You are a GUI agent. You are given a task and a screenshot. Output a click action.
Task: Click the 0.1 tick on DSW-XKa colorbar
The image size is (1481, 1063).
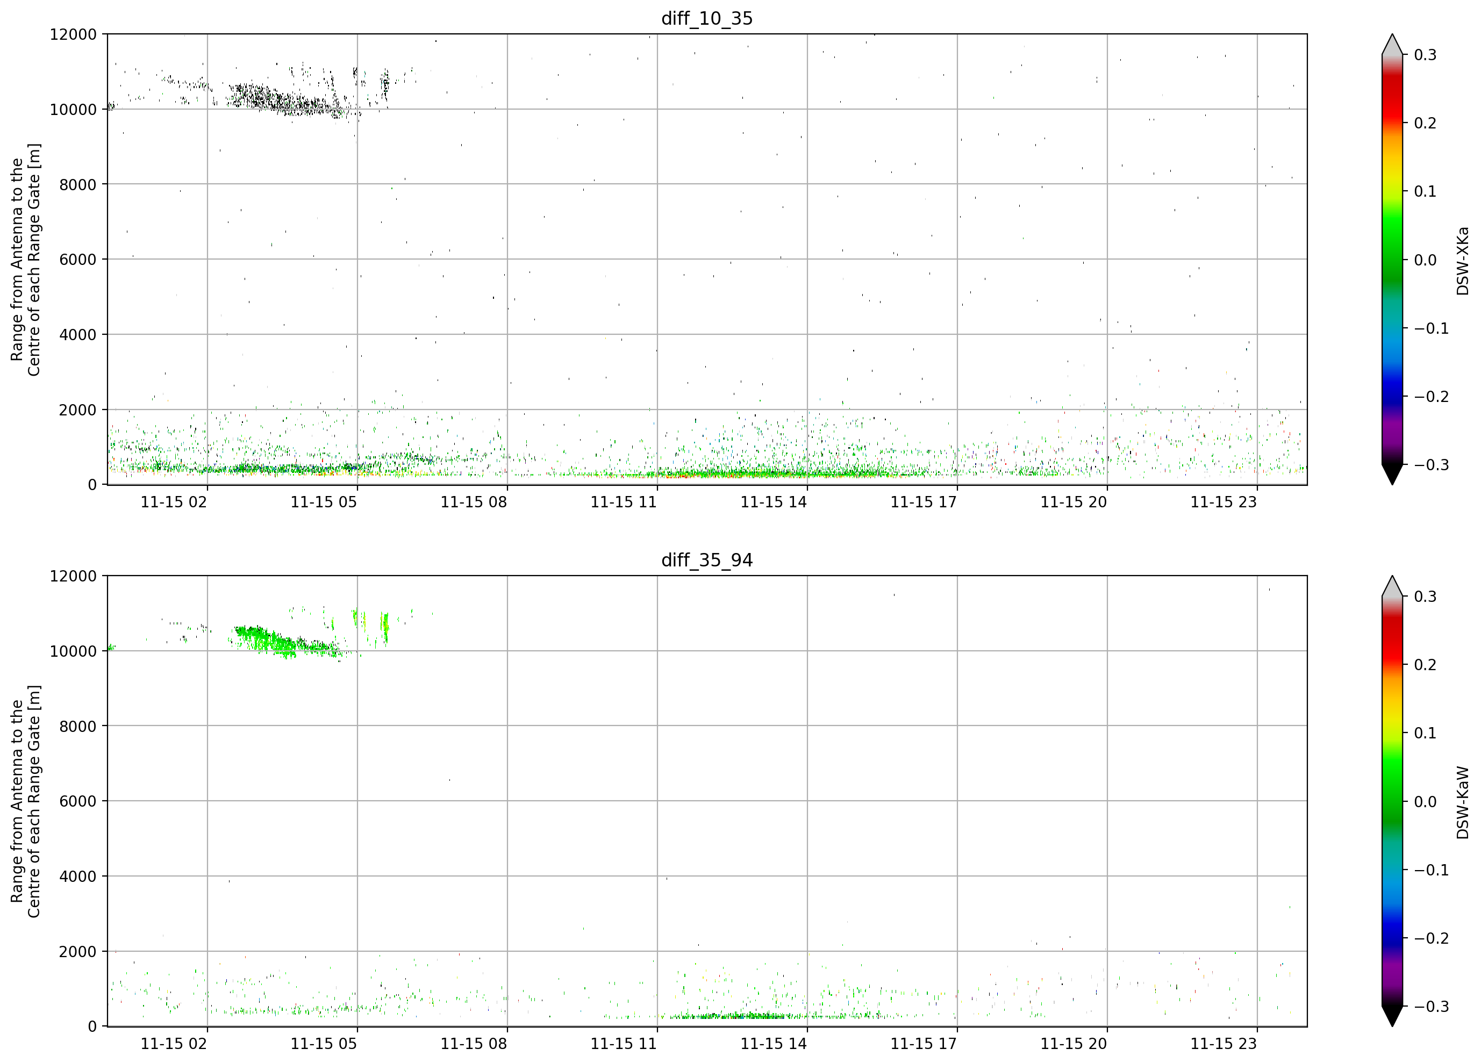click(x=1426, y=191)
